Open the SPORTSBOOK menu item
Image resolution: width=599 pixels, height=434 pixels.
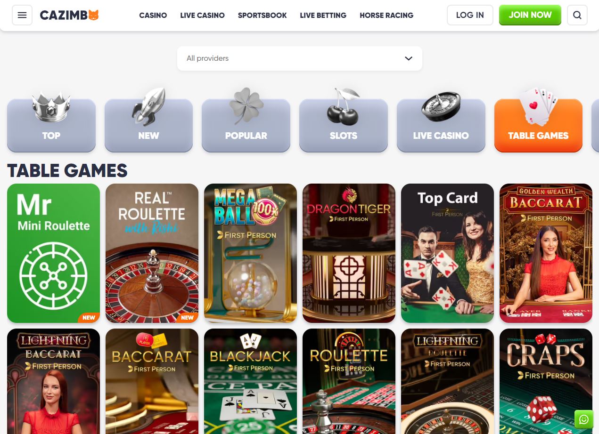coord(263,15)
